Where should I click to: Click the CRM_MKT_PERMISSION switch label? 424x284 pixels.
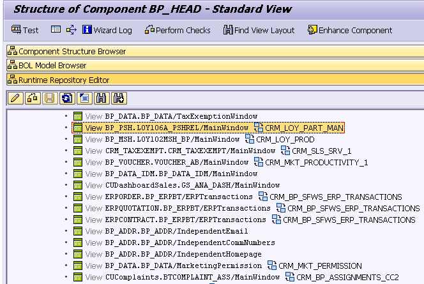coord(320,266)
